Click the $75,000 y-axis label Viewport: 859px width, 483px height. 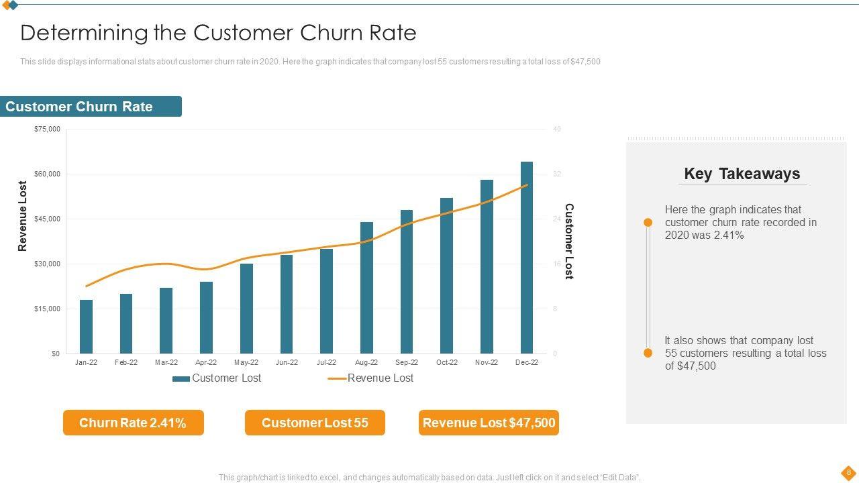(x=47, y=129)
